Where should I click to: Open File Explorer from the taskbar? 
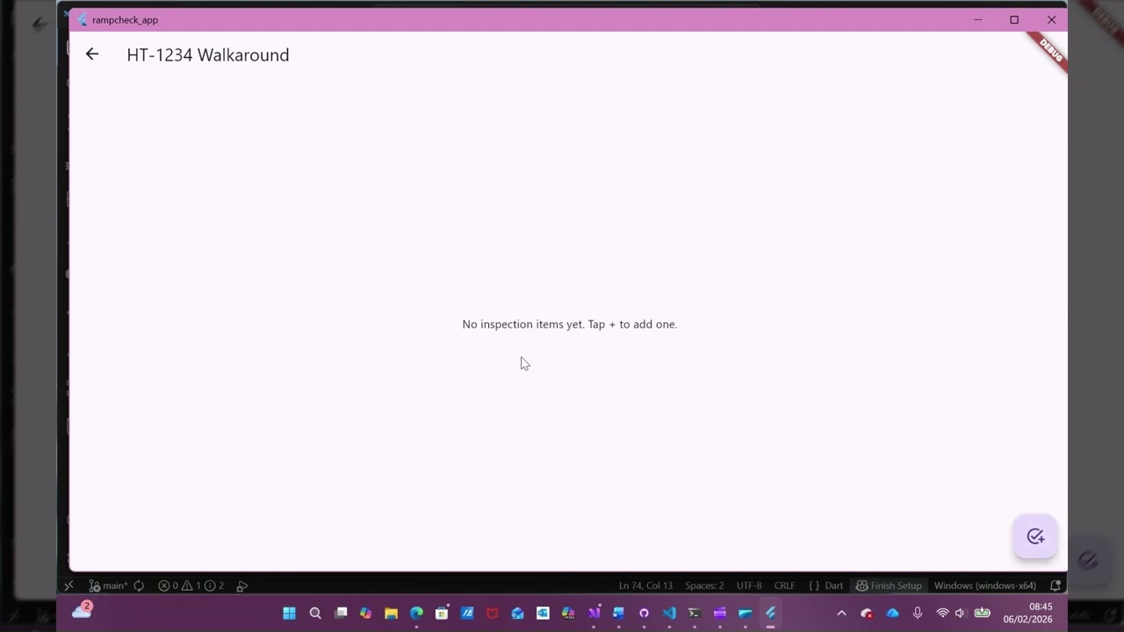(x=391, y=613)
